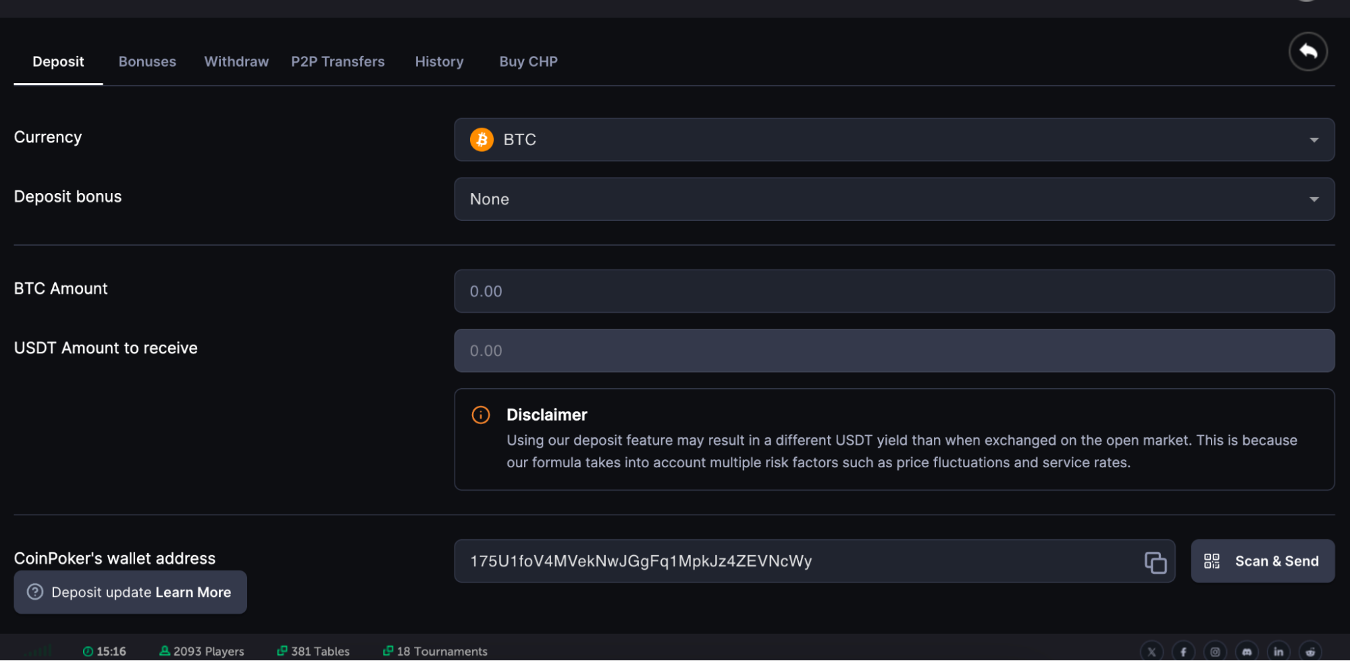Viewport: 1350px width, 661px height.
Task: Click the 18 Tournaments status text
Action: point(442,652)
